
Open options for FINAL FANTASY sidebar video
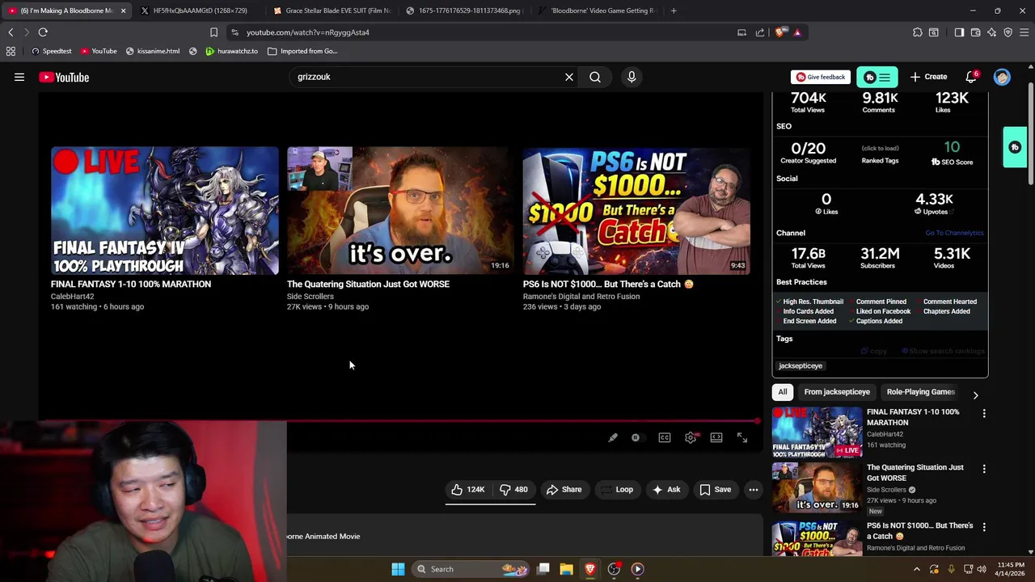tap(984, 413)
